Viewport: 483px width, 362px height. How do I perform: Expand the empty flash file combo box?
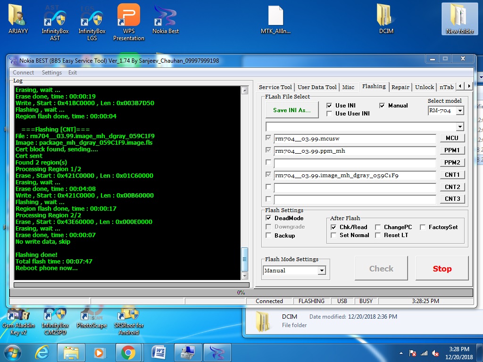click(460, 126)
